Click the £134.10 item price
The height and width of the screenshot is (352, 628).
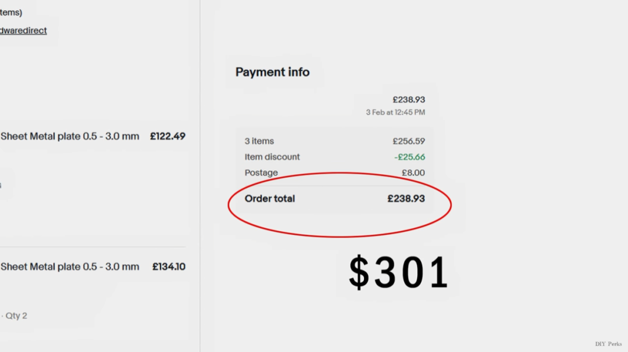(x=169, y=267)
